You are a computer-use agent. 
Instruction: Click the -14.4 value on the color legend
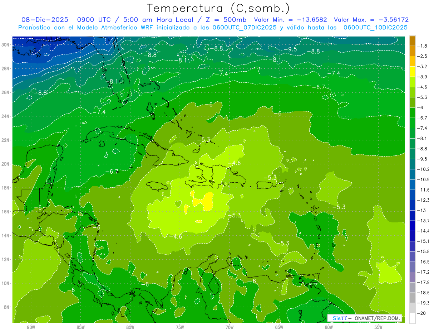pos(423,231)
